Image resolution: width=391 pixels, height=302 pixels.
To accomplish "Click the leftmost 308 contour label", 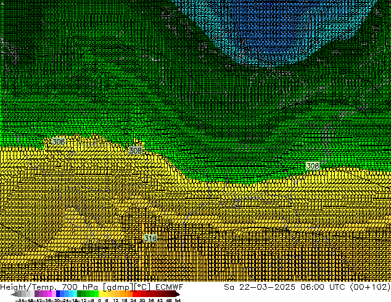I will (59, 142).
